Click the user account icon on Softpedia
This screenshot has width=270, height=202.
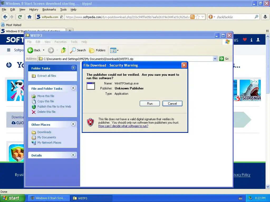tap(258, 40)
